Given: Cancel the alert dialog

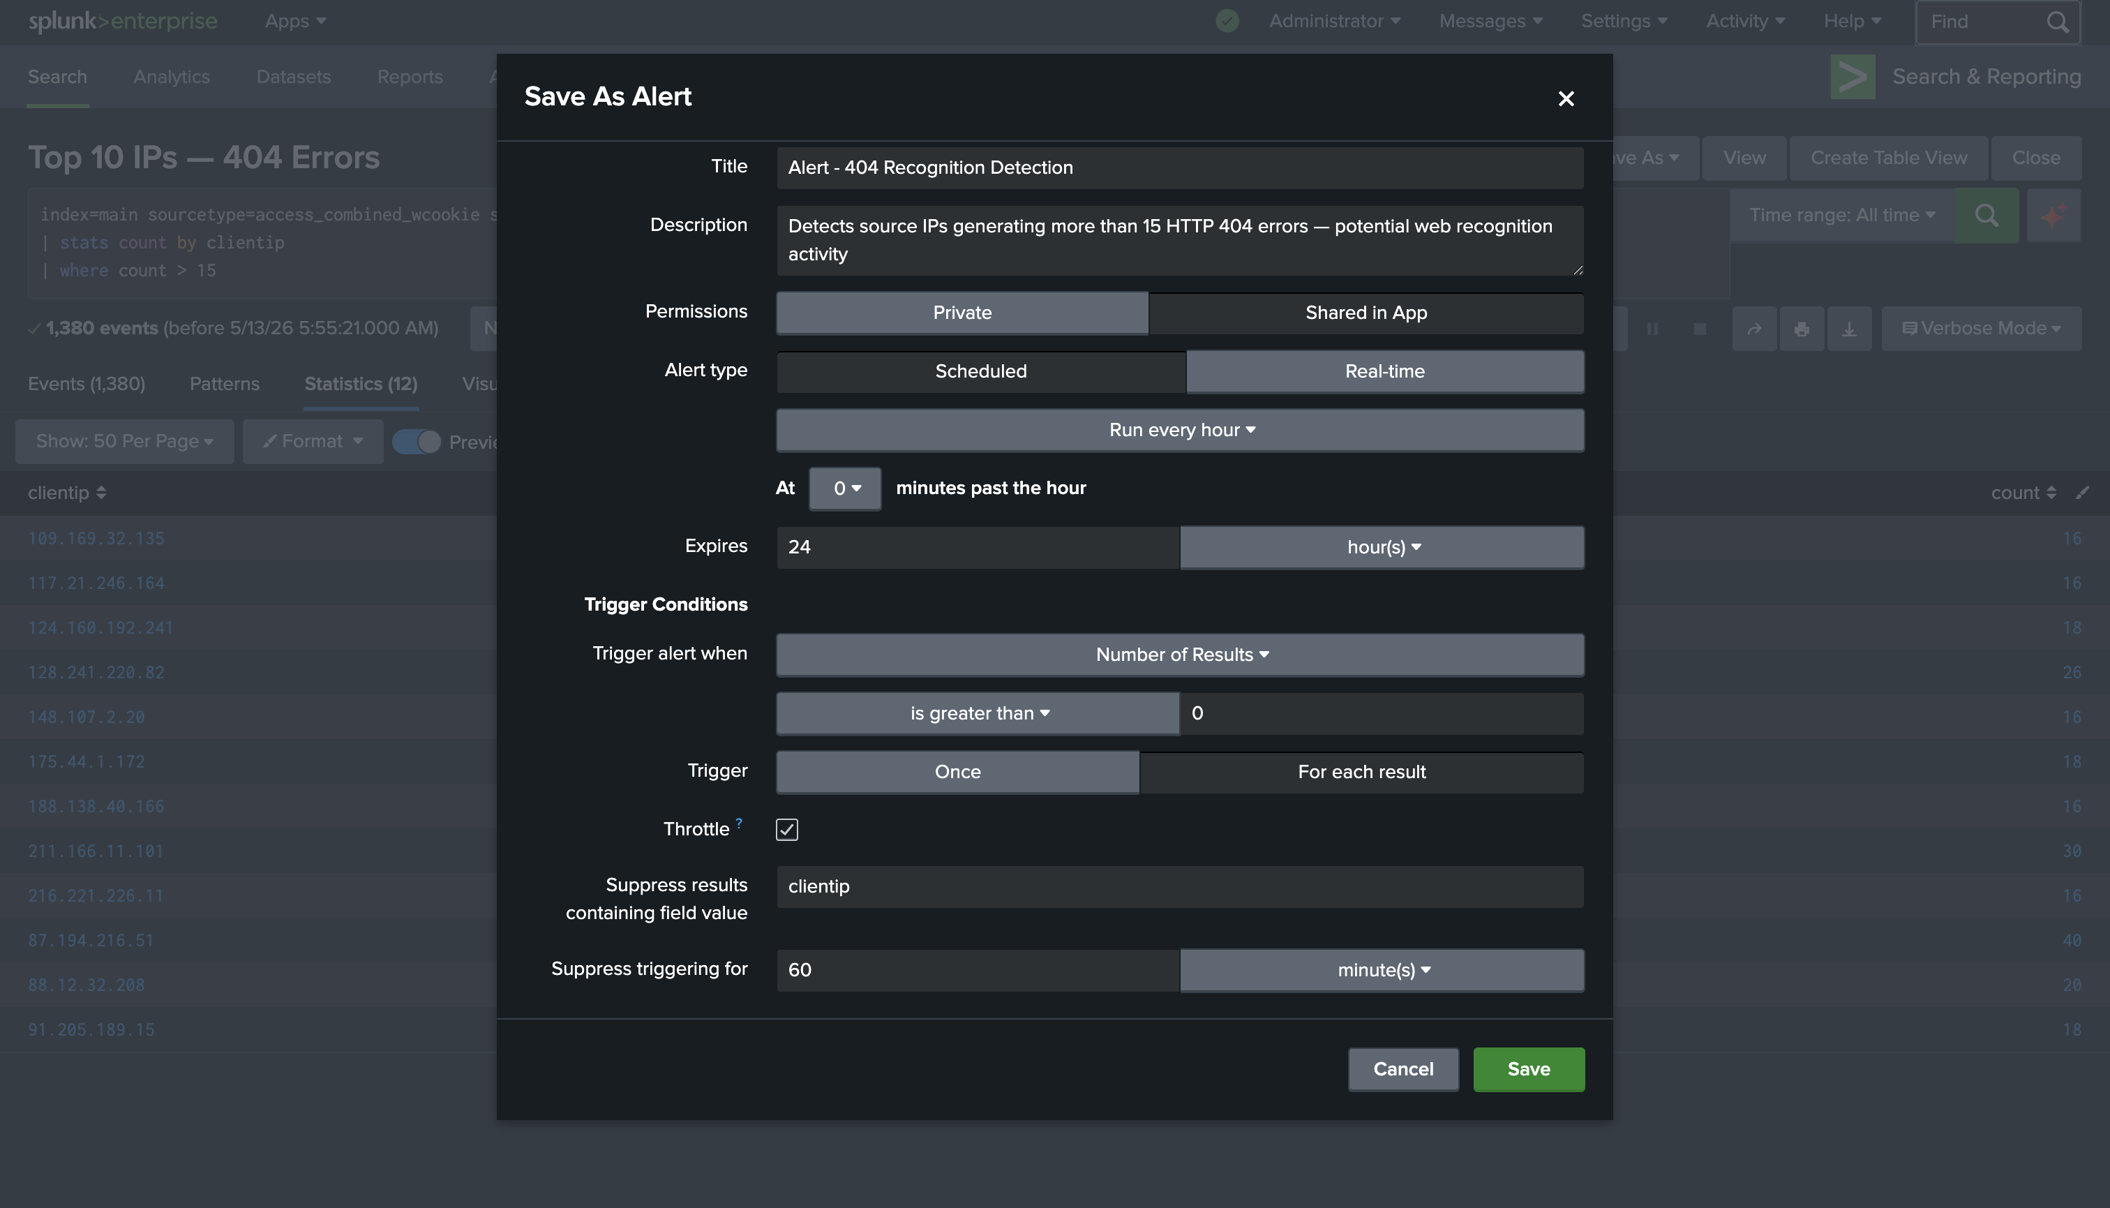Looking at the screenshot, I should tap(1402, 1068).
